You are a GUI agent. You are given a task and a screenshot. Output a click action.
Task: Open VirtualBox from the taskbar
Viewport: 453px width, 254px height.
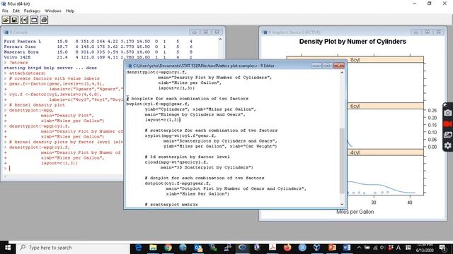point(317,248)
